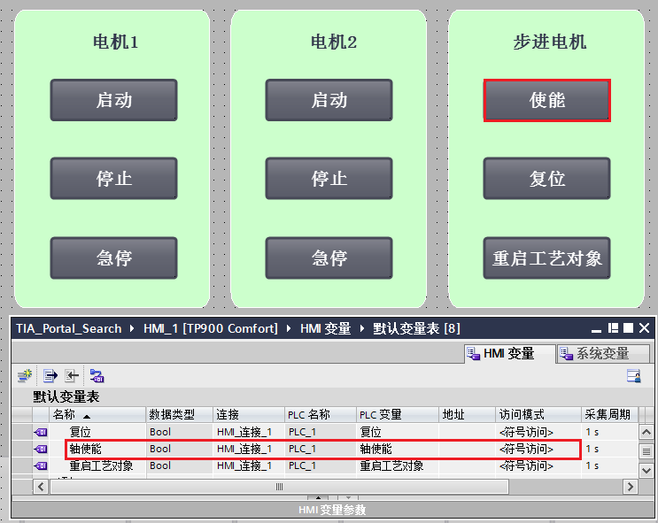Image resolution: width=658 pixels, height=523 pixels.
Task: Click the save window settings icon at right
Action: click(x=634, y=376)
